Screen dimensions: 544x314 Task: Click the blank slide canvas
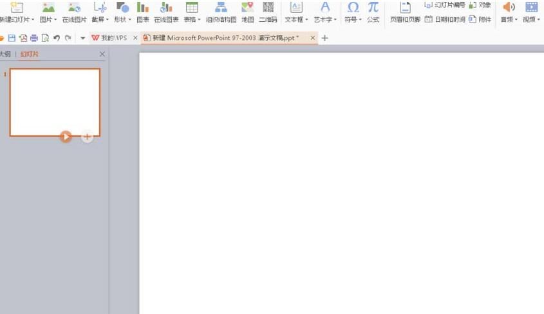point(342,183)
